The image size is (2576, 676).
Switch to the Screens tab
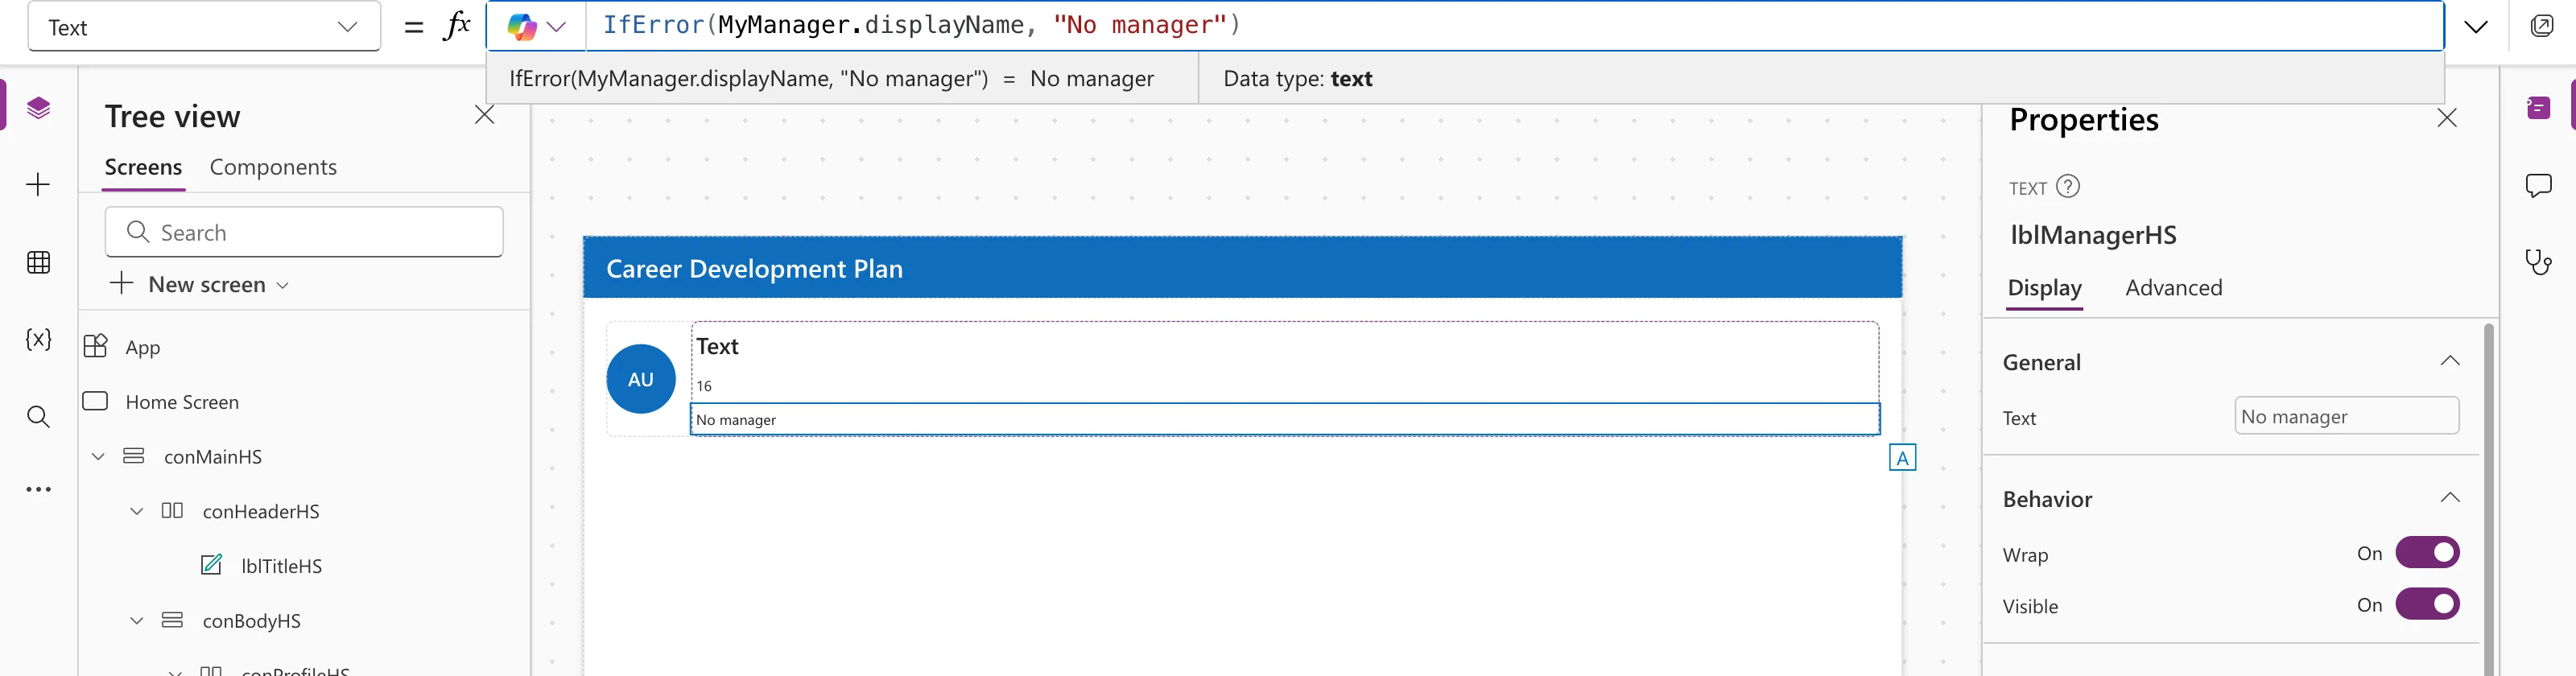(x=143, y=167)
